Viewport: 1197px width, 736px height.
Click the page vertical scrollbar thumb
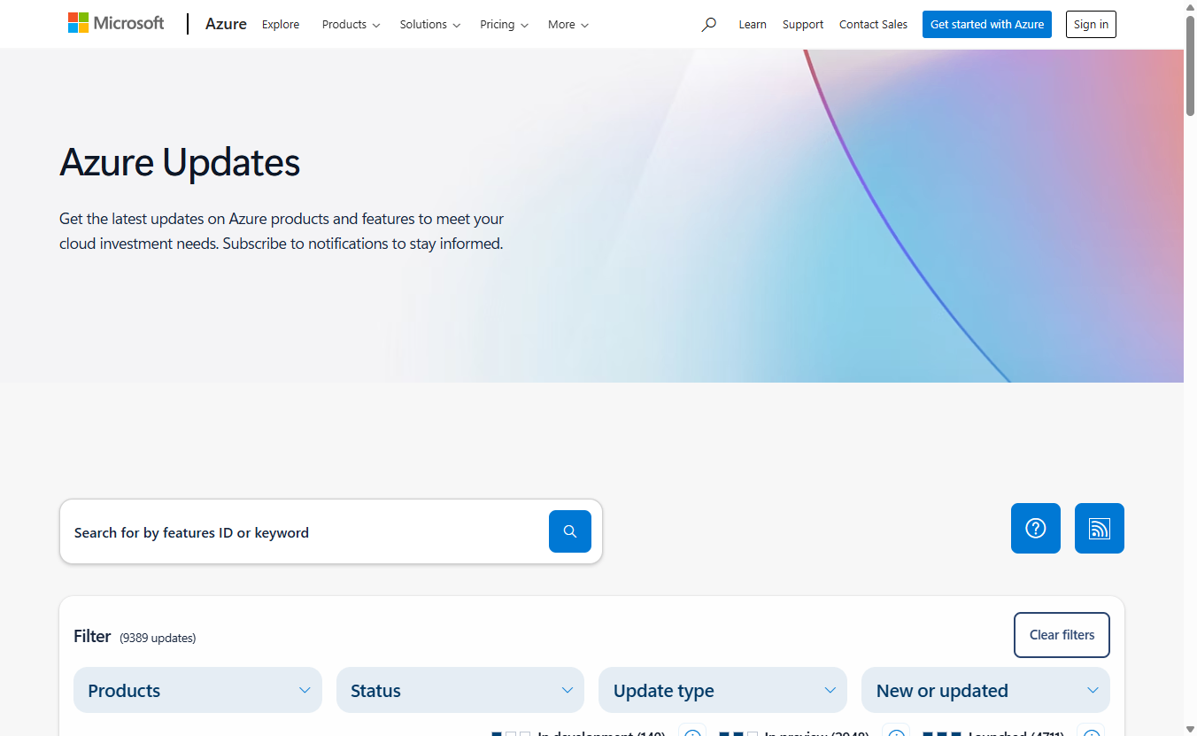tap(1191, 66)
